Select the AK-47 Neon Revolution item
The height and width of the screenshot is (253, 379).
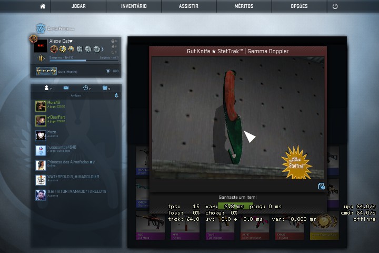tap(255, 226)
